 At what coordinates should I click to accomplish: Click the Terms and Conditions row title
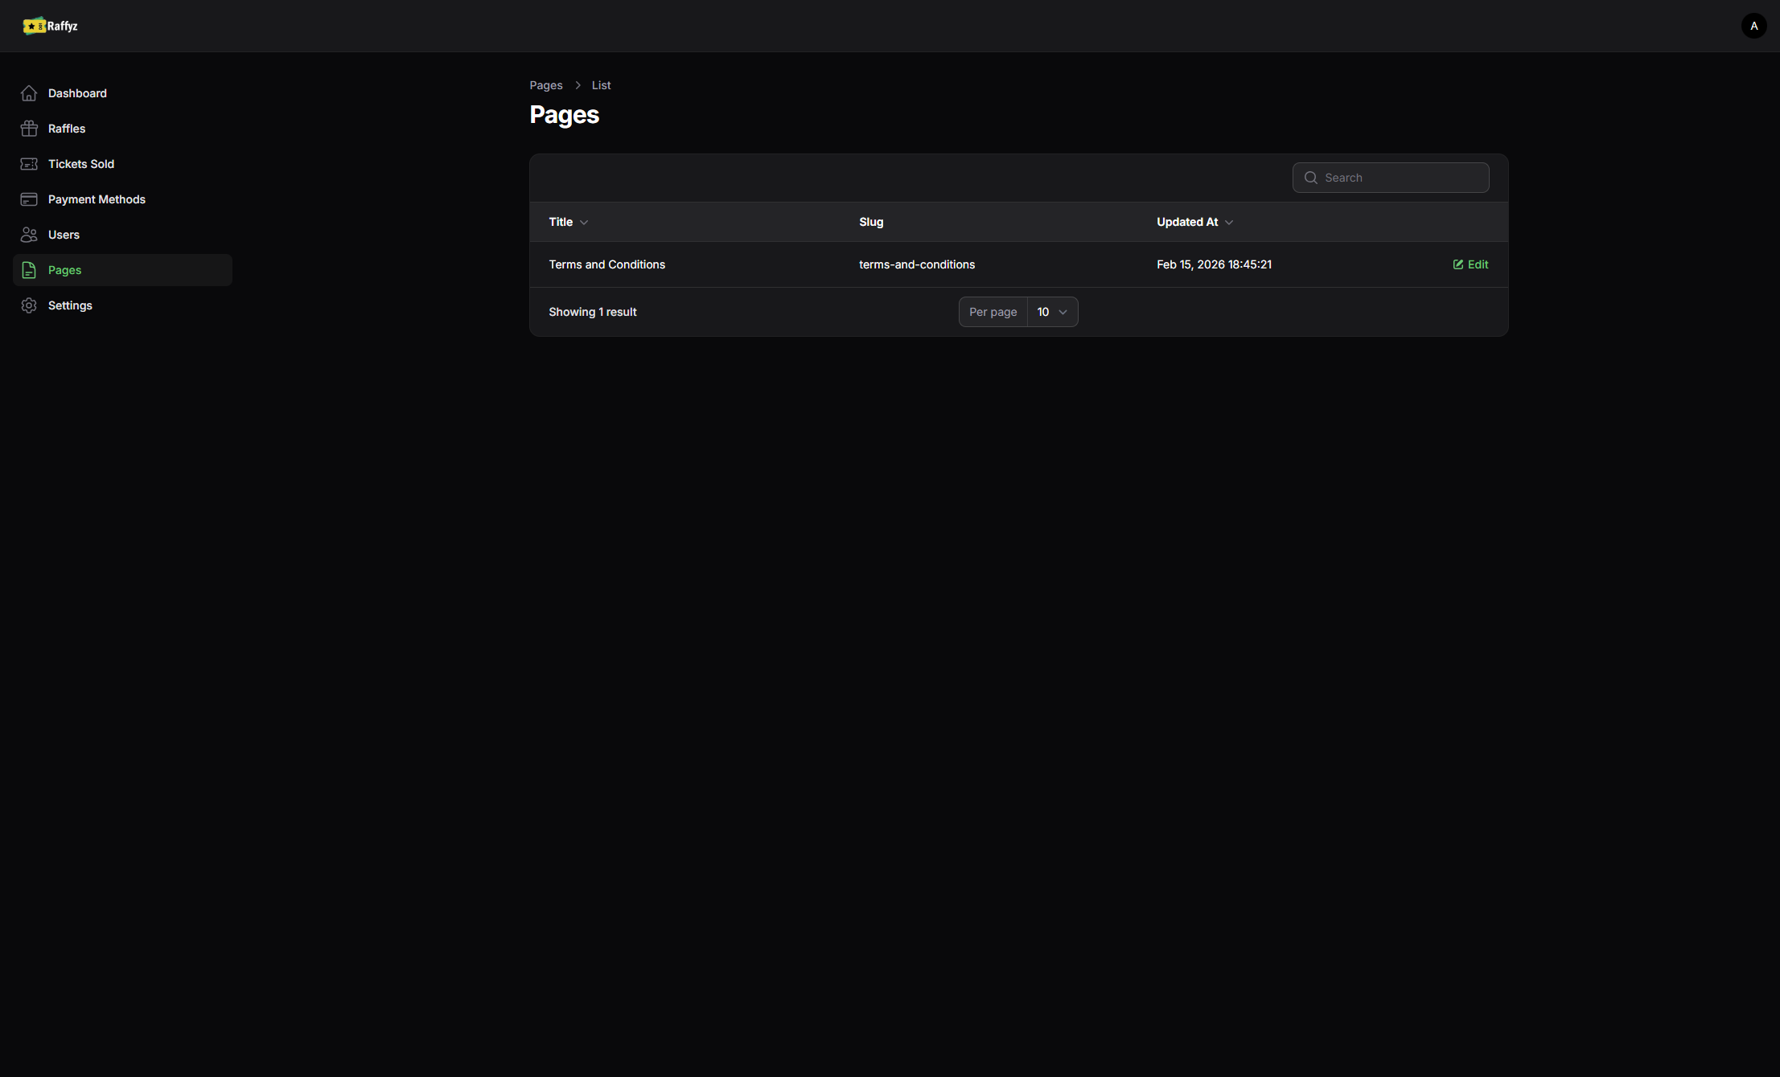click(606, 264)
